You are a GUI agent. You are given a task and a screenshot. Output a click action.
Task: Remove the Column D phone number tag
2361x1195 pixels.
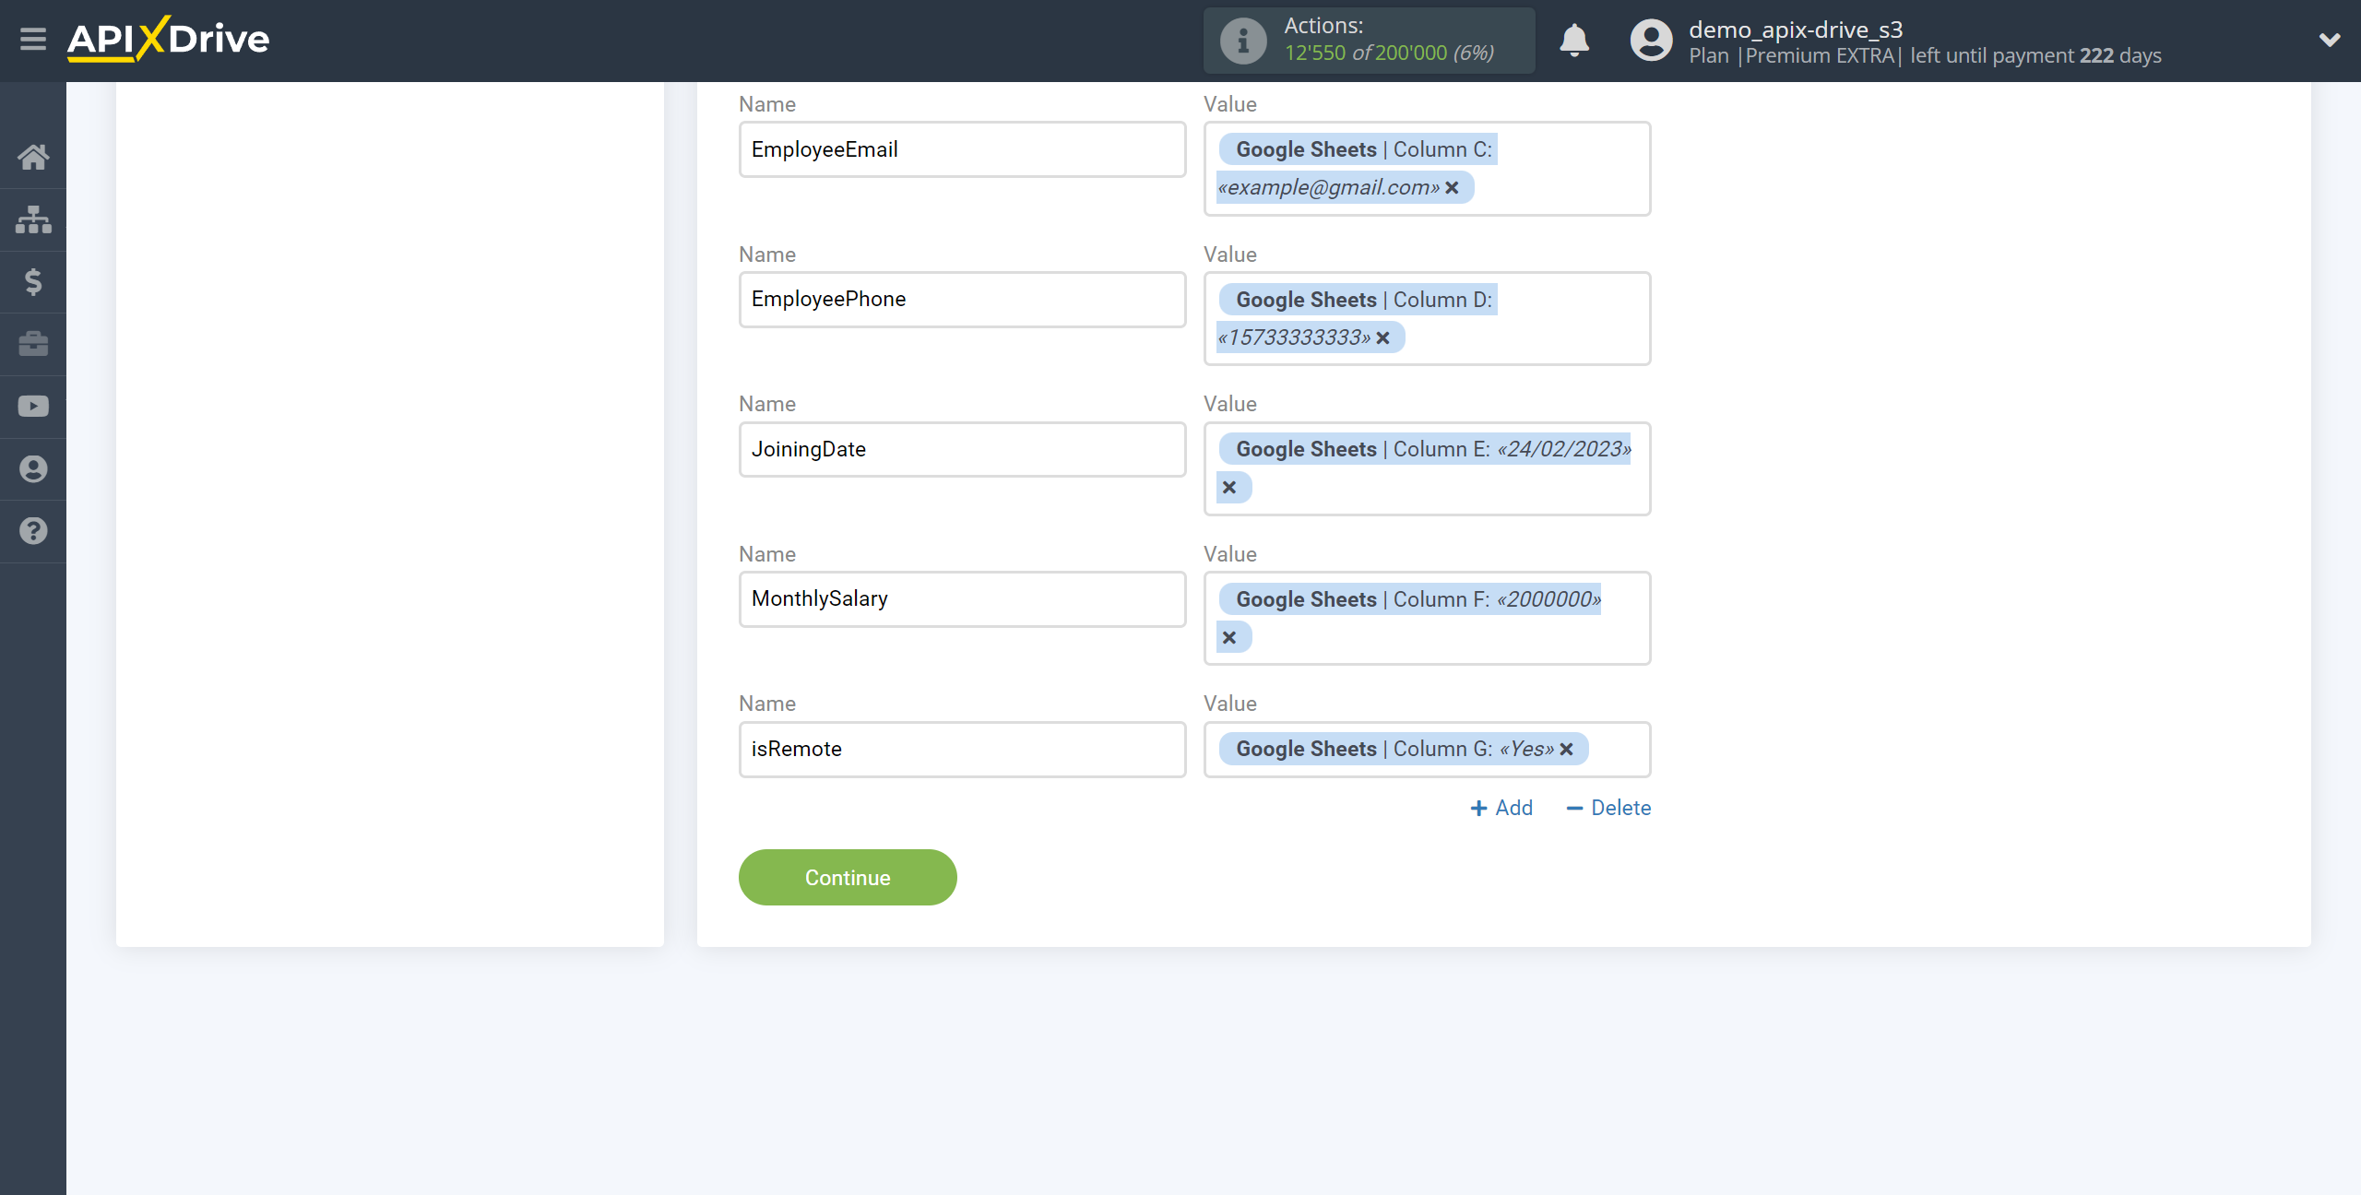click(1383, 338)
